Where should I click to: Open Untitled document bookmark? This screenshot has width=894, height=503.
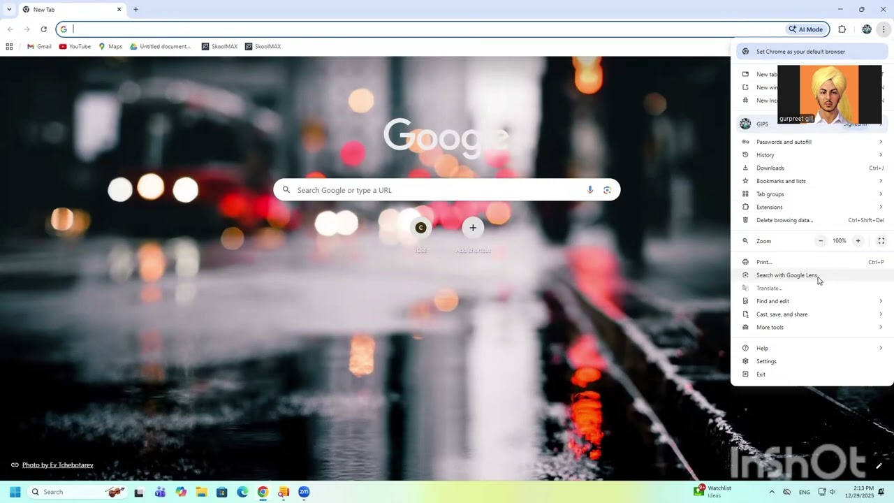[x=161, y=47]
